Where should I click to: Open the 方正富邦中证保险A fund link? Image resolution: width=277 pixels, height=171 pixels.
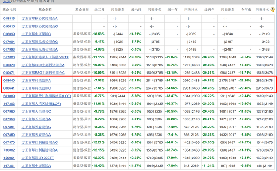click(36, 166)
